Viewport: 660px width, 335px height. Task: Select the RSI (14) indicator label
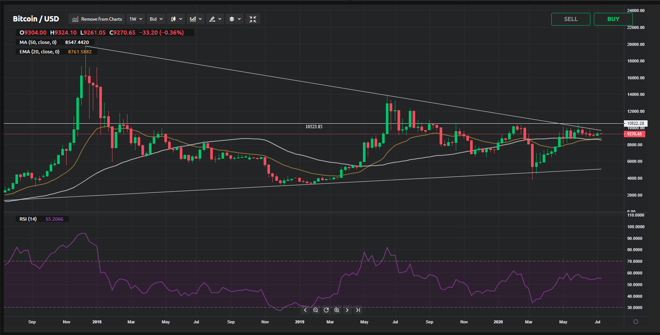pos(28,219)
